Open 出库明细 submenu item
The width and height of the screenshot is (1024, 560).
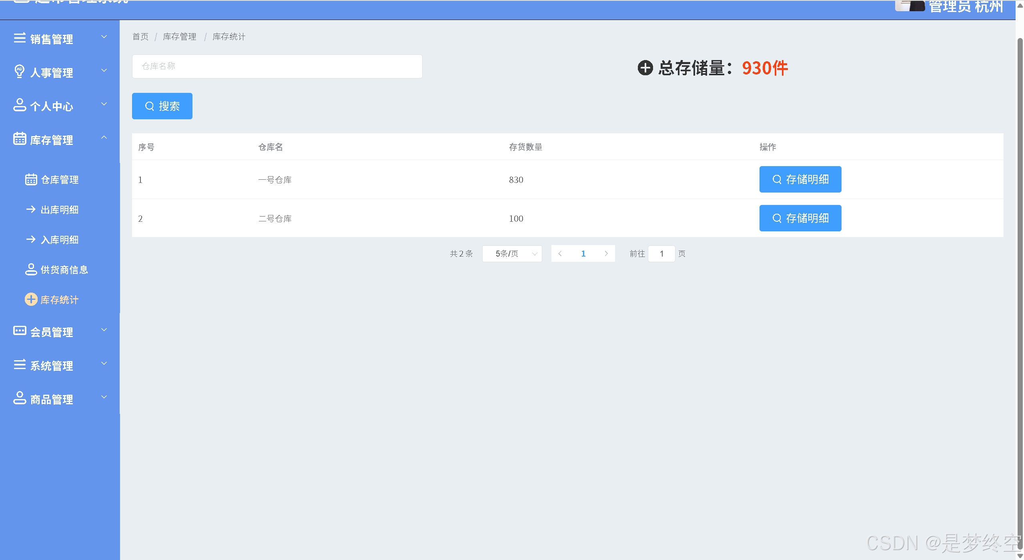click(59, 210)
